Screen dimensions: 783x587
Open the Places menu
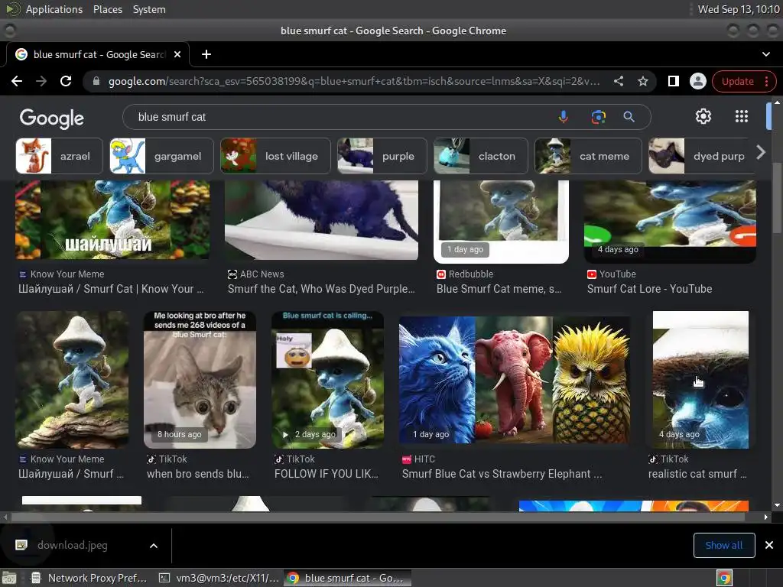tap(107, 9)
